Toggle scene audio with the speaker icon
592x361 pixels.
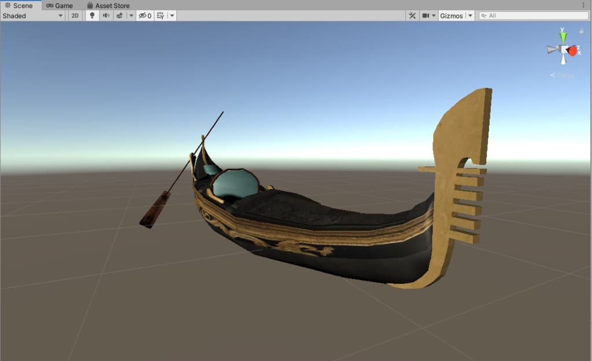pos(106,16)
